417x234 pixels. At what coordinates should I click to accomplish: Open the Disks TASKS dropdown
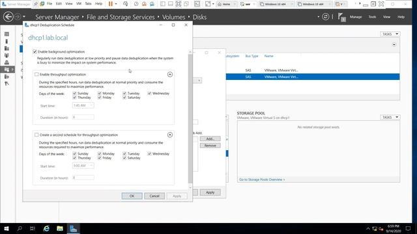click(x=390, y=34)
